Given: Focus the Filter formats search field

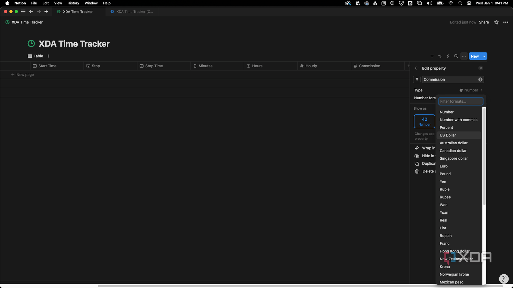Looking at the screenshot, I should tap(461, 101).
